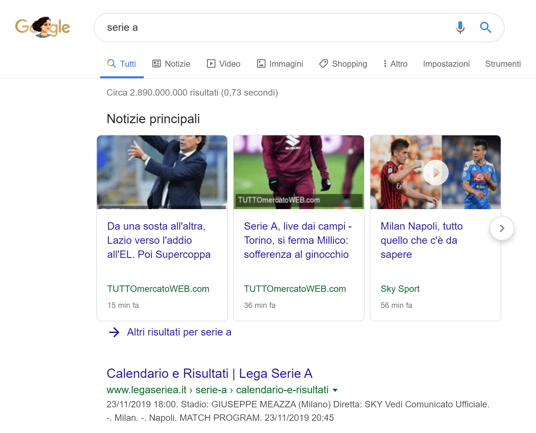Open Impostazioni settings menu
Image resolution: width=536 pixels, height=433 pixels.
tap(446, 64)
